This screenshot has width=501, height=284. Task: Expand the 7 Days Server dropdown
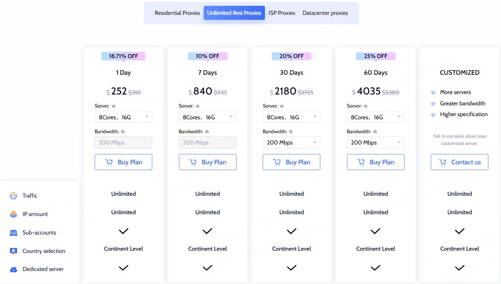point(207,117)
